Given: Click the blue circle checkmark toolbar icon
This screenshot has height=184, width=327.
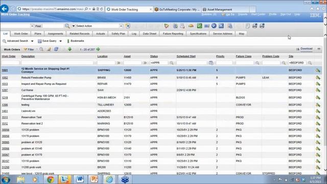Looking at the screenshot, I should coord(214,26).
